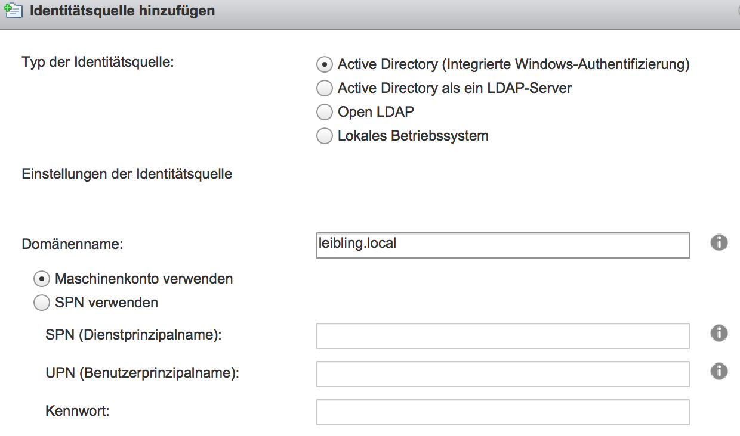The image size is (740, 436).
Task: Click into the UPN (Benutzerprinzipalname) text field
Action: point(503,374)
